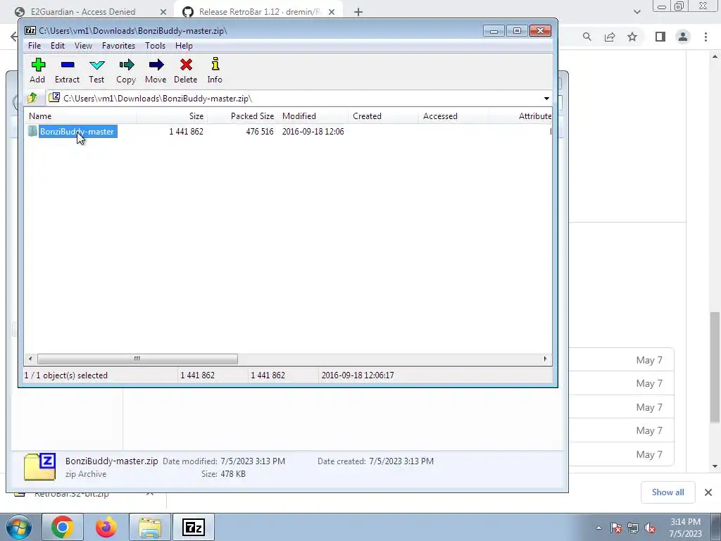Open the Chrome three-dot menu
This screenshot has height=541, width=721.
click(706, 37)
